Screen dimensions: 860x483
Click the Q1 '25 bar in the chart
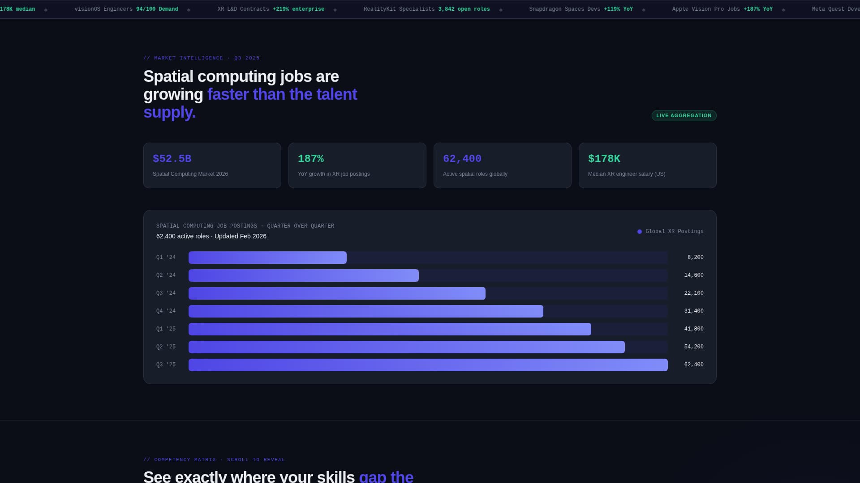390,329
